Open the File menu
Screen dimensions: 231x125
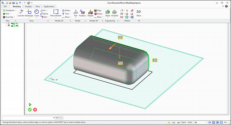pos(5,6)
